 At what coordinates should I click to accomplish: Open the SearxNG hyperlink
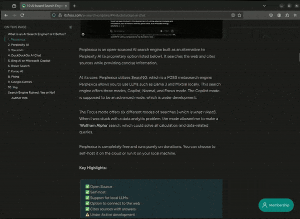click(139, 78)
